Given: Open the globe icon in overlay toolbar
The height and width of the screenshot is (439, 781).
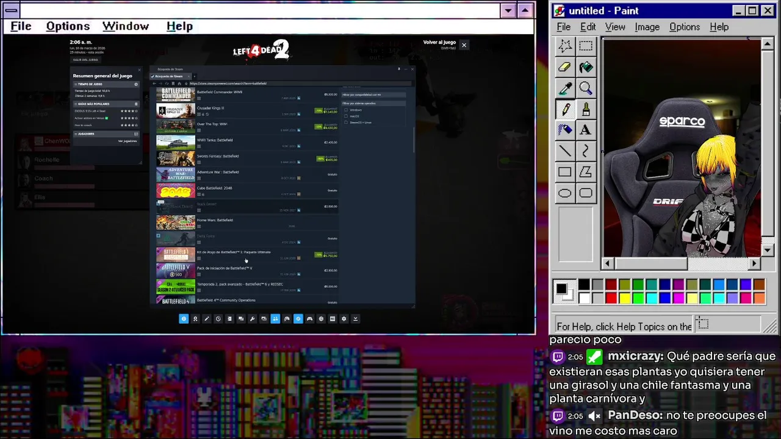Looking at the screenshot, I should pos(321,319).
